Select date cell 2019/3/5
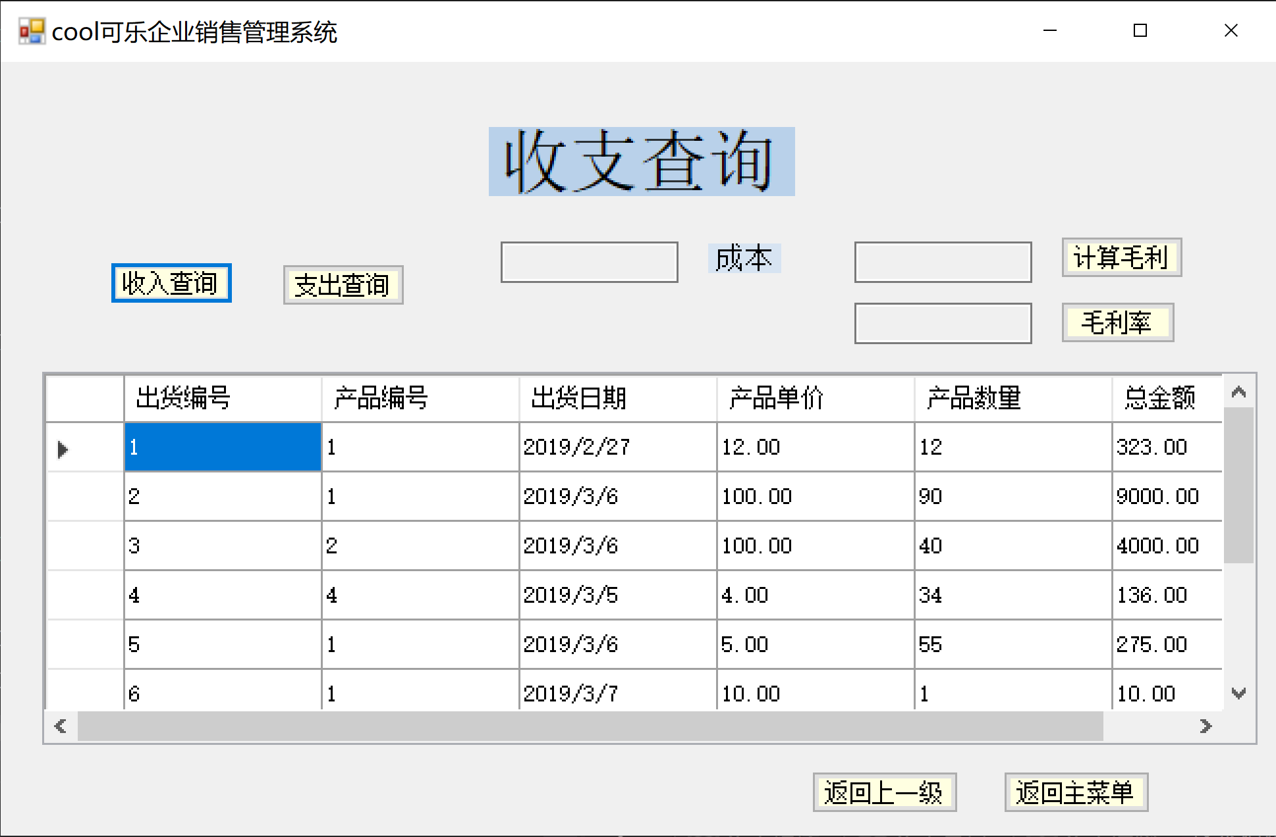The height and width of the screenshot is (837, 1276). 618,595
